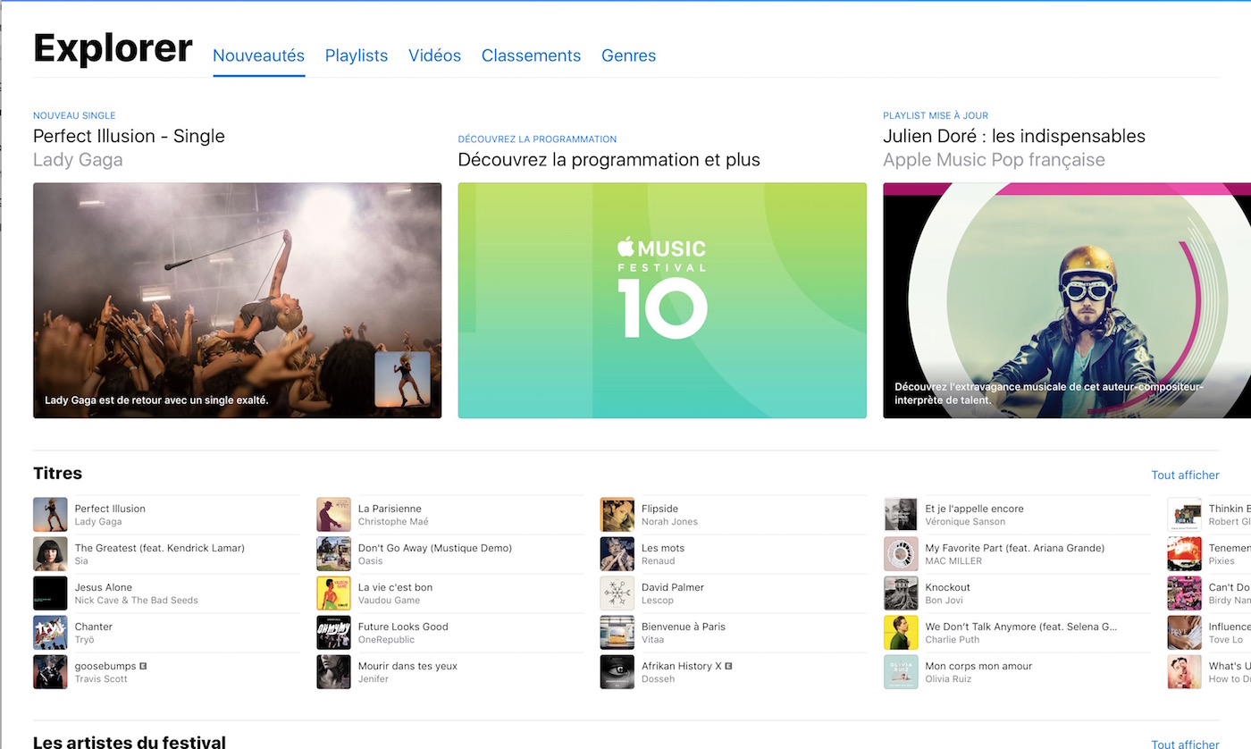Open the 'Bienvenue à Paris' track title

pos(684,627)
